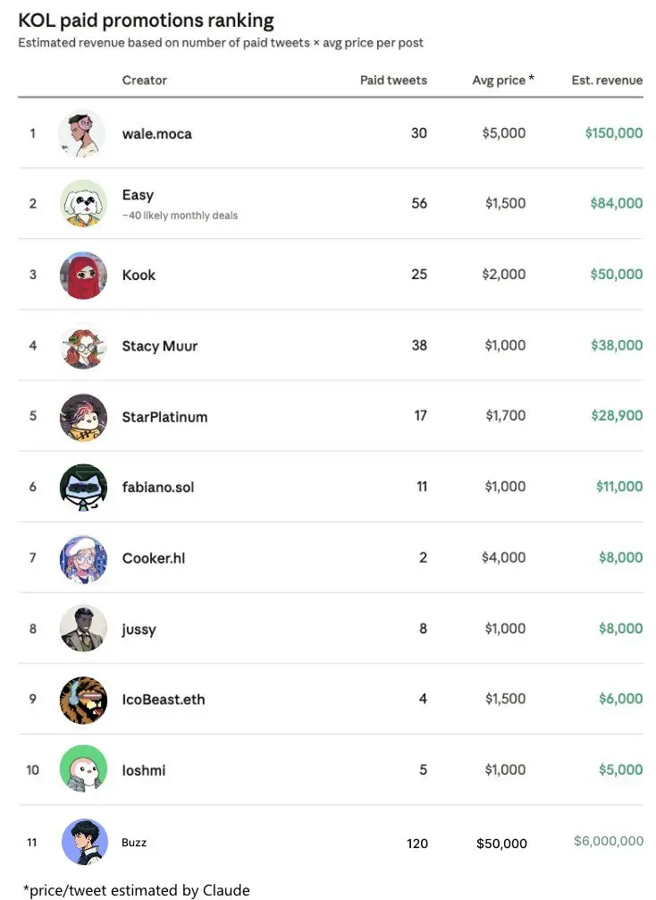
Task: Select Kook's red hooded avatar
Action: (83, 275)
